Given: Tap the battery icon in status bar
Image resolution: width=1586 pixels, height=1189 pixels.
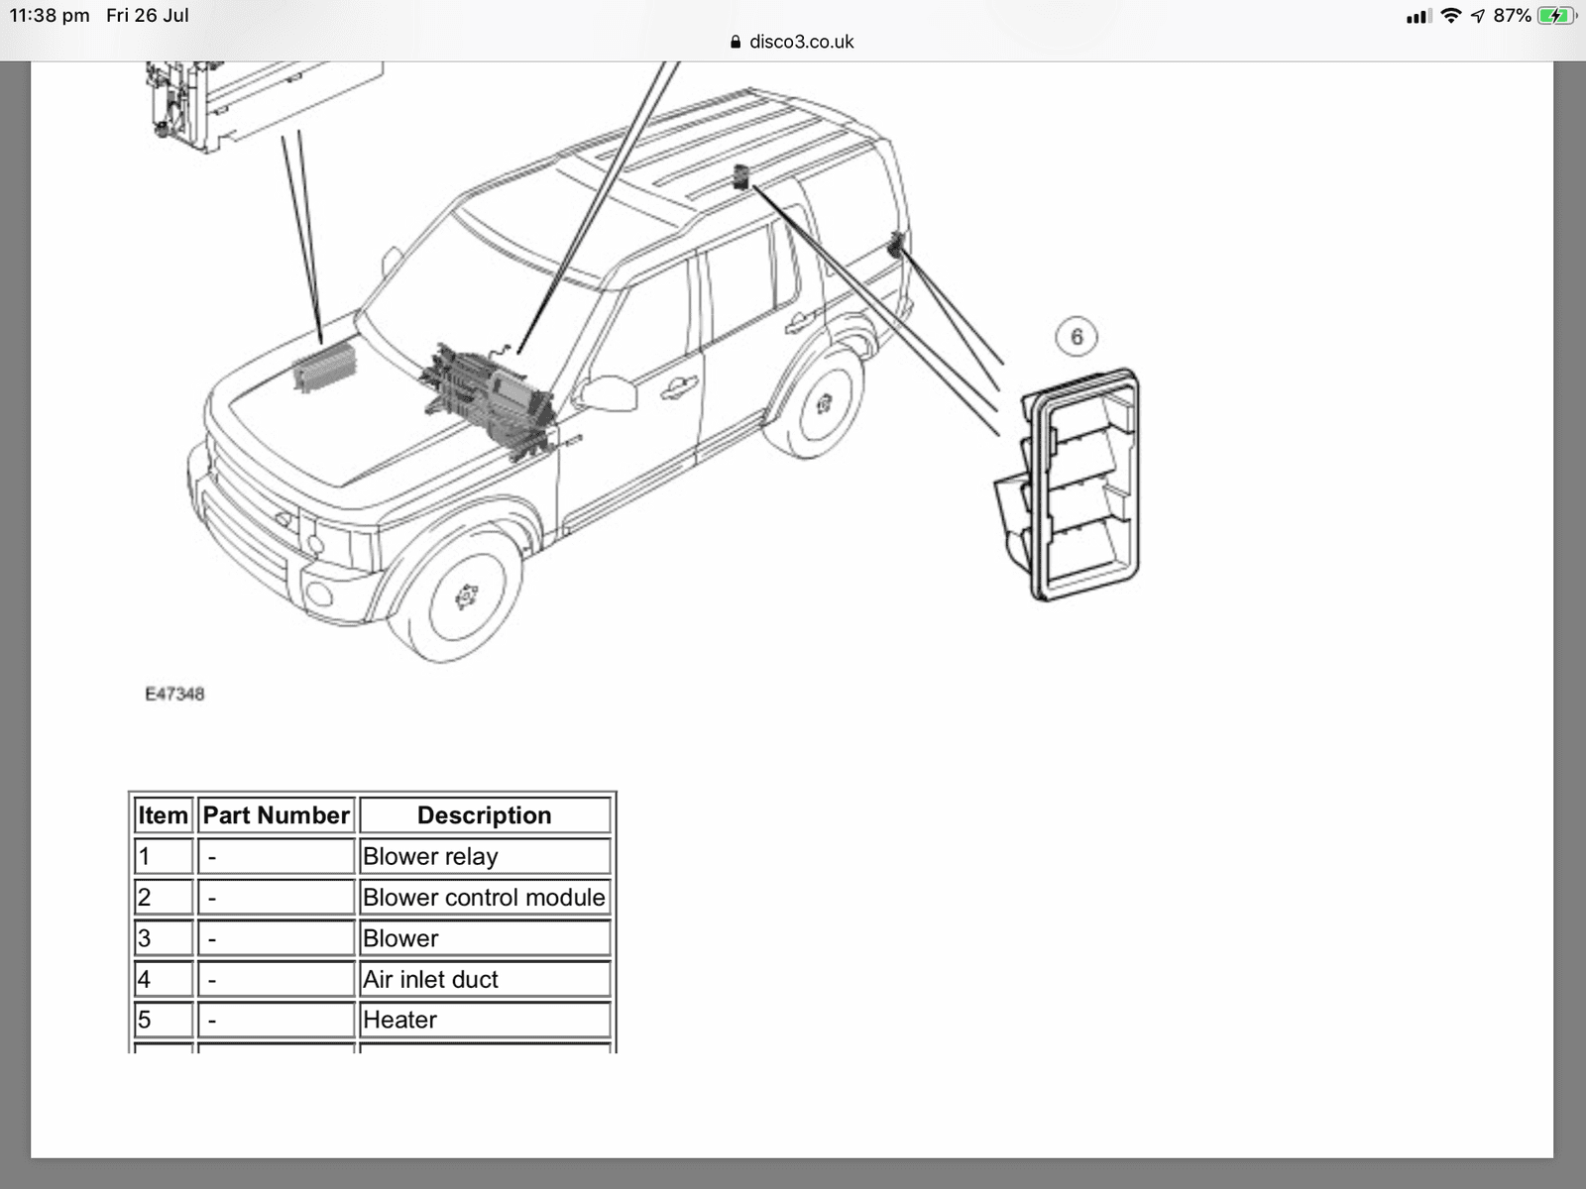Looking at the screenshot, I should pos(1557,16).
